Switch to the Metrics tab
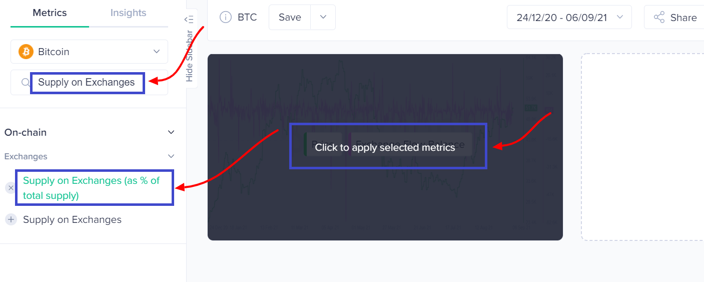The width and height of the screenshot is (704, 282). point(50,13)
